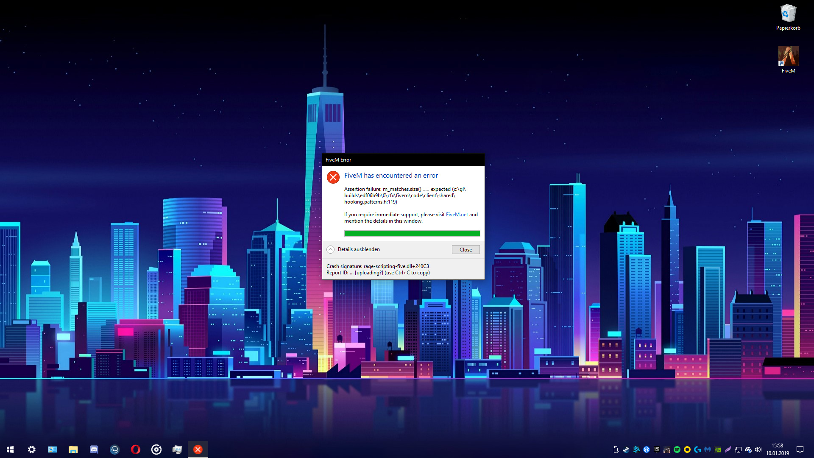Open File Explorer from the taskbar
This screenshot has width=814, height=458.
click(x=73, y=450)
